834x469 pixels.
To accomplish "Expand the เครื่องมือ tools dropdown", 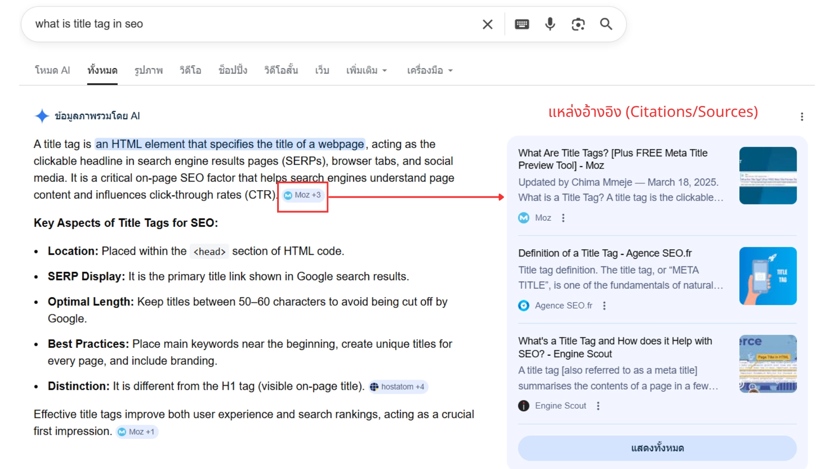I will pos(430,70).
